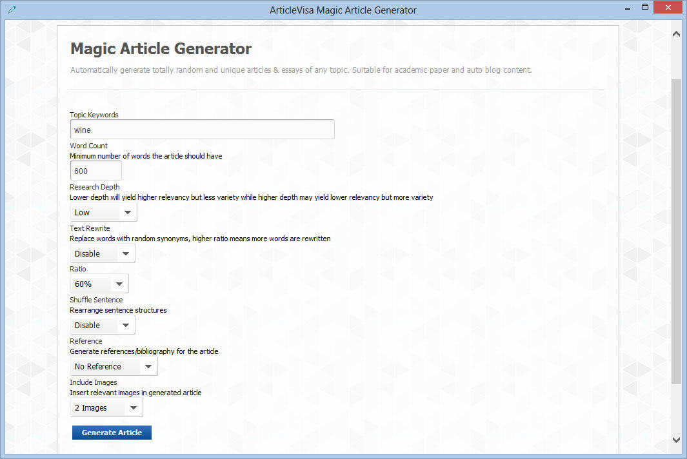Viewport: 687px width, 459px height.
Task: Click the Shuffle Sentence label
Action: [x=96, y=300]
